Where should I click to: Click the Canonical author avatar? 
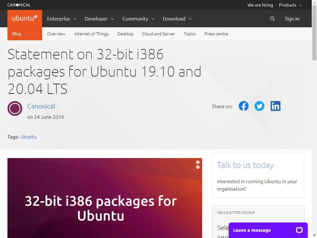click(15, 108)
